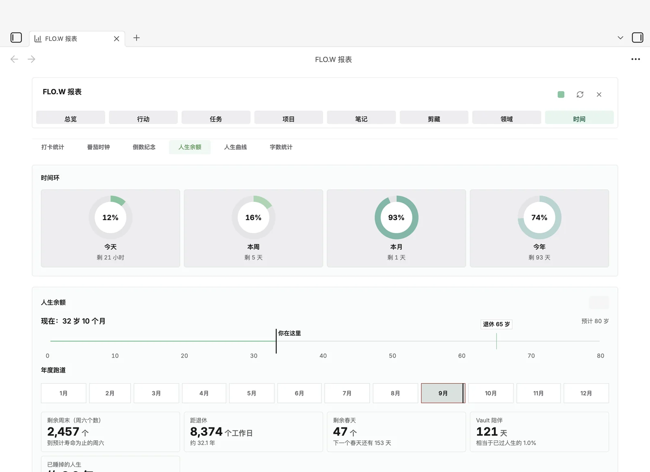
Task: Open 打卡统计 sub-tab
Action: (53, 147)
